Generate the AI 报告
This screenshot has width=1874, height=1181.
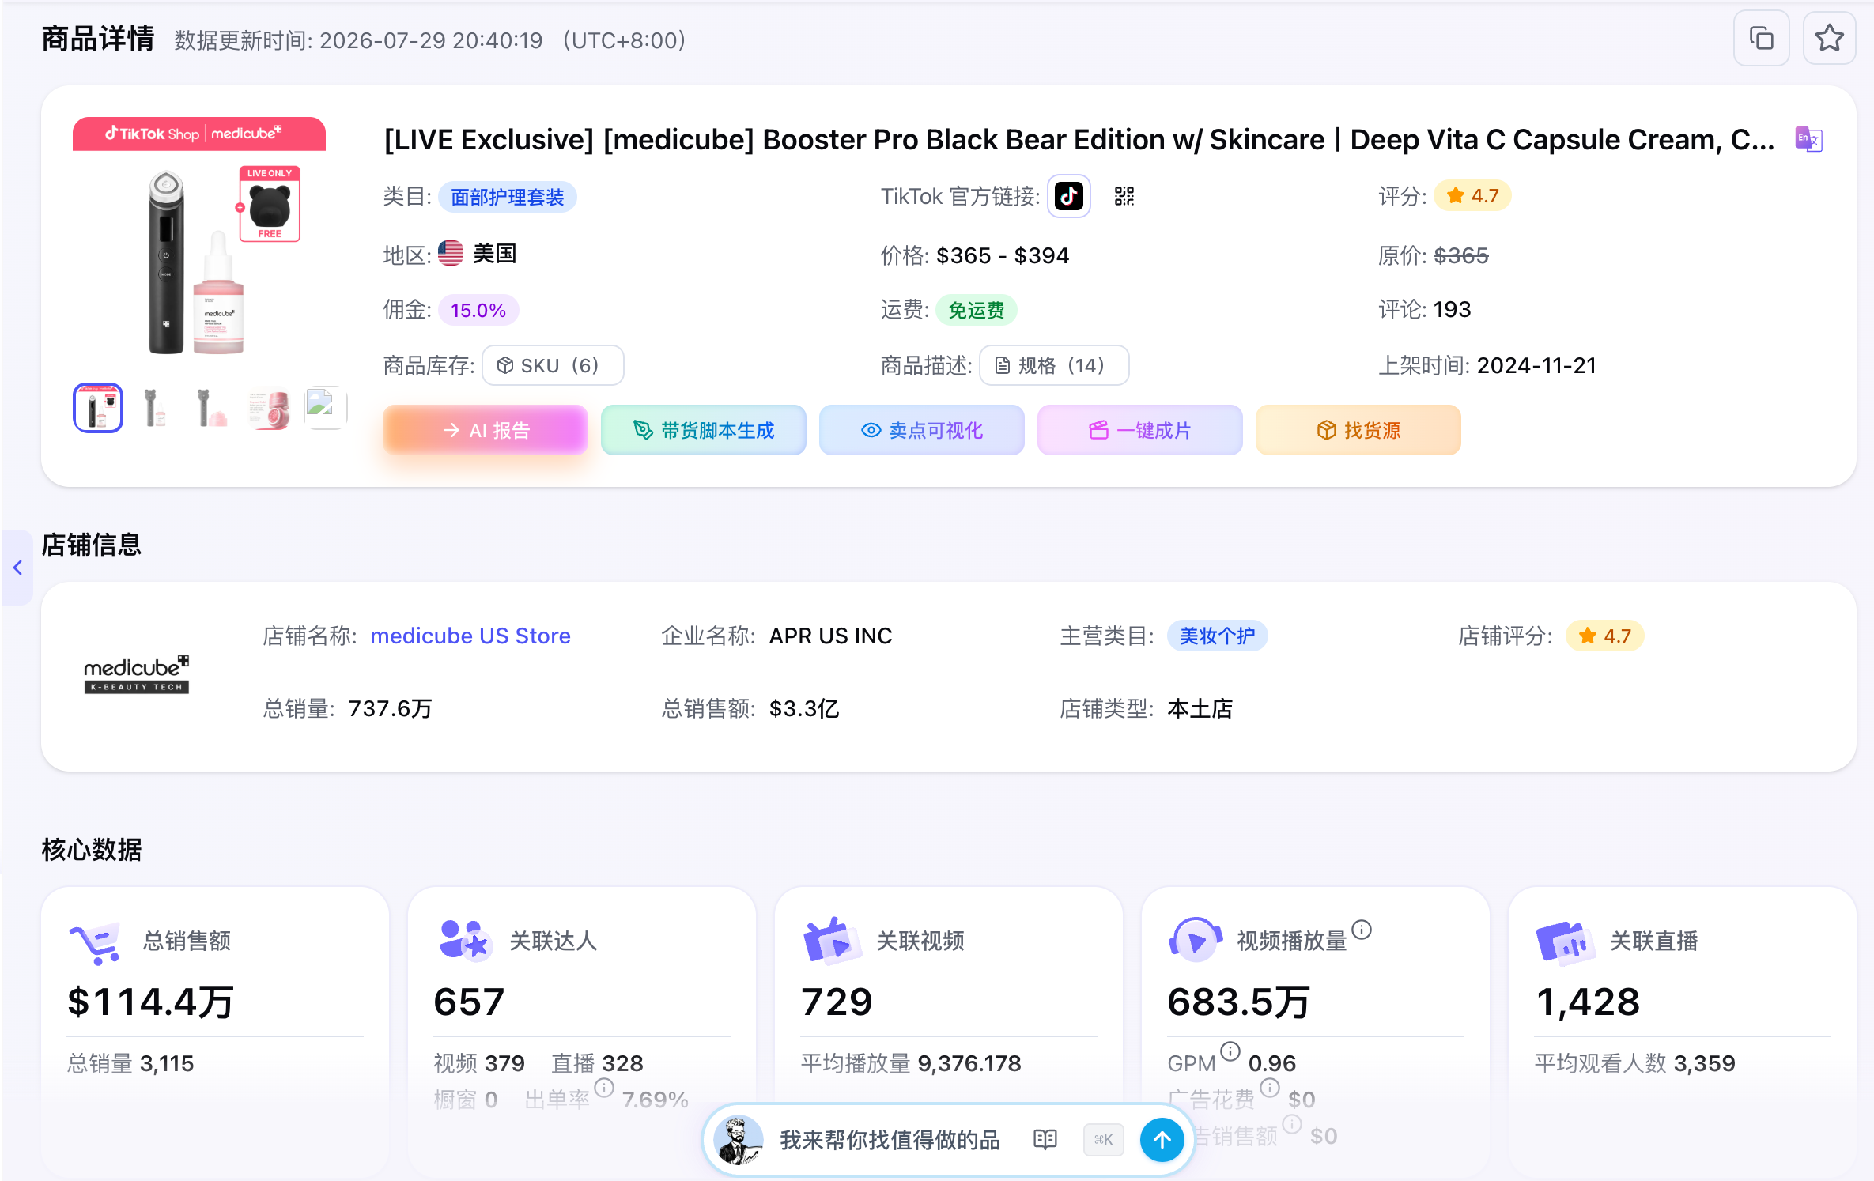(x=486, y=430)
